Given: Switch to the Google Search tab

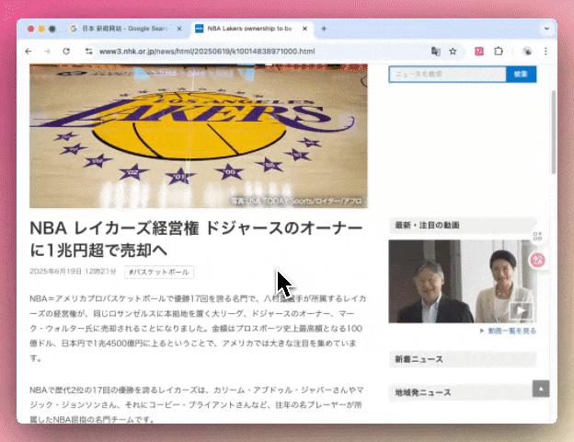Looking at the screenshot, I should click(x=125, y=29).
